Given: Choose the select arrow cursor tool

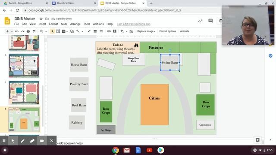Looking at the screenshot, I should (52, 31).
